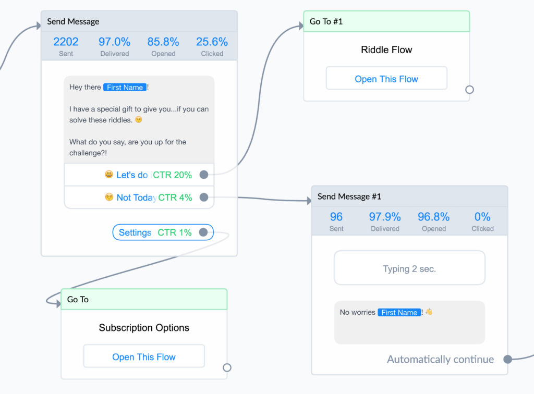The width and height of the screenshot is (534, 394).
Task: Open This Flow for Riddle Flow
Action: (386, 78)
